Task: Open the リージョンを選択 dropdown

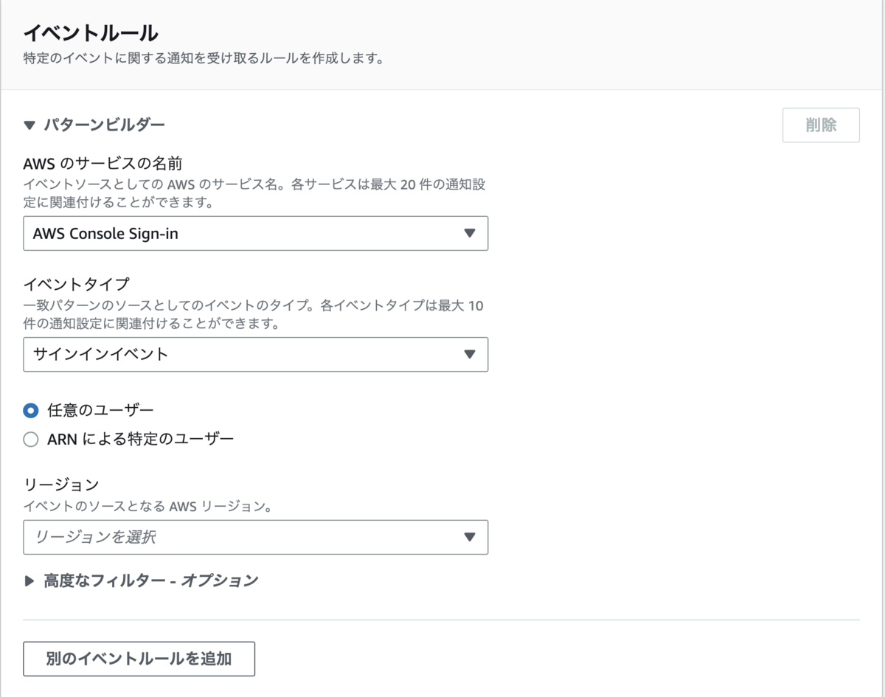Action: click(x=255, y=537)
